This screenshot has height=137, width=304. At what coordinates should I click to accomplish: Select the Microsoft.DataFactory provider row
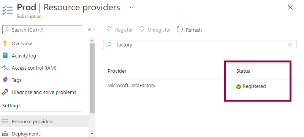click(x=199, y=86)
